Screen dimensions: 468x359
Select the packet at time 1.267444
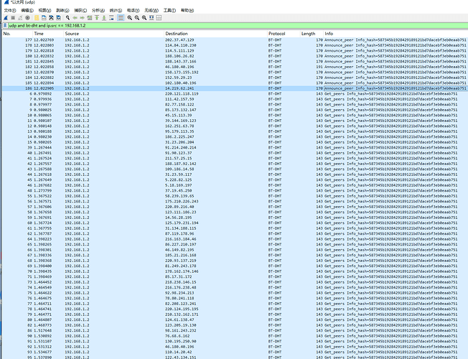pos(235,147)
